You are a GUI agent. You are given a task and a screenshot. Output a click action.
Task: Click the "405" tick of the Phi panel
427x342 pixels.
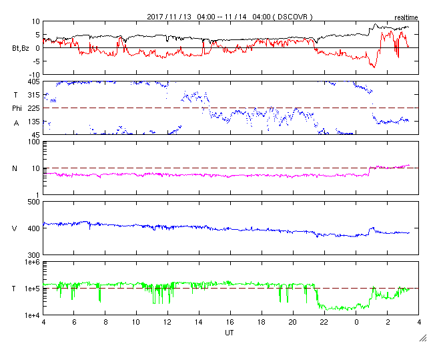coord(35,81)
